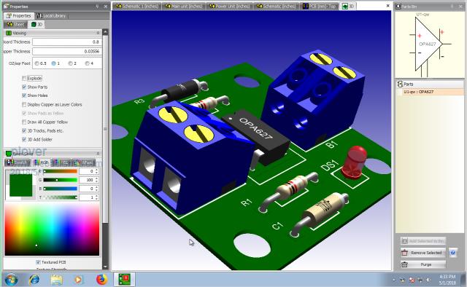Open the Schematic 1 (inches) document tab

tap(136, 6)
